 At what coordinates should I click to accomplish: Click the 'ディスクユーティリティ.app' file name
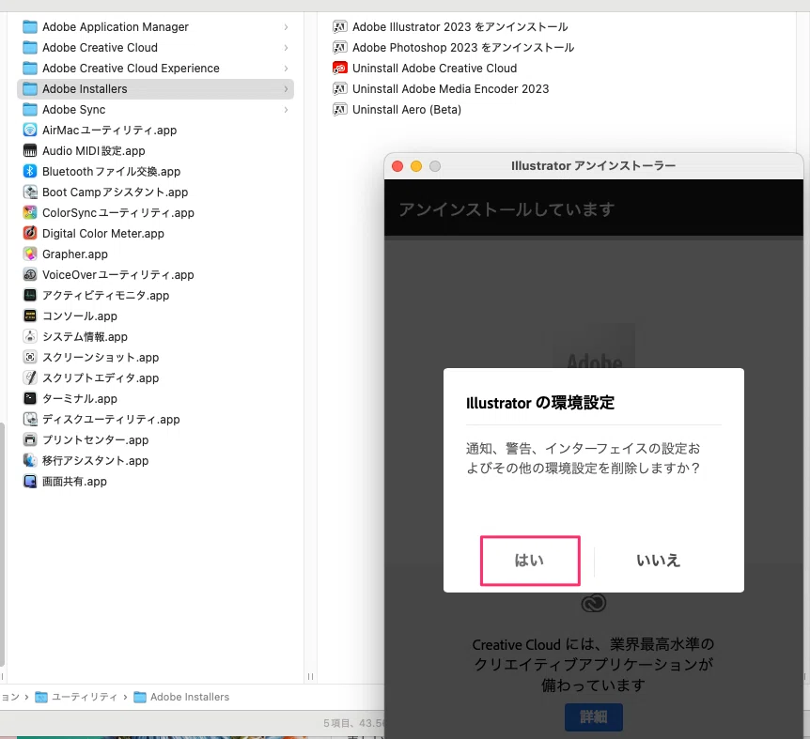click(x=111, y=419)
